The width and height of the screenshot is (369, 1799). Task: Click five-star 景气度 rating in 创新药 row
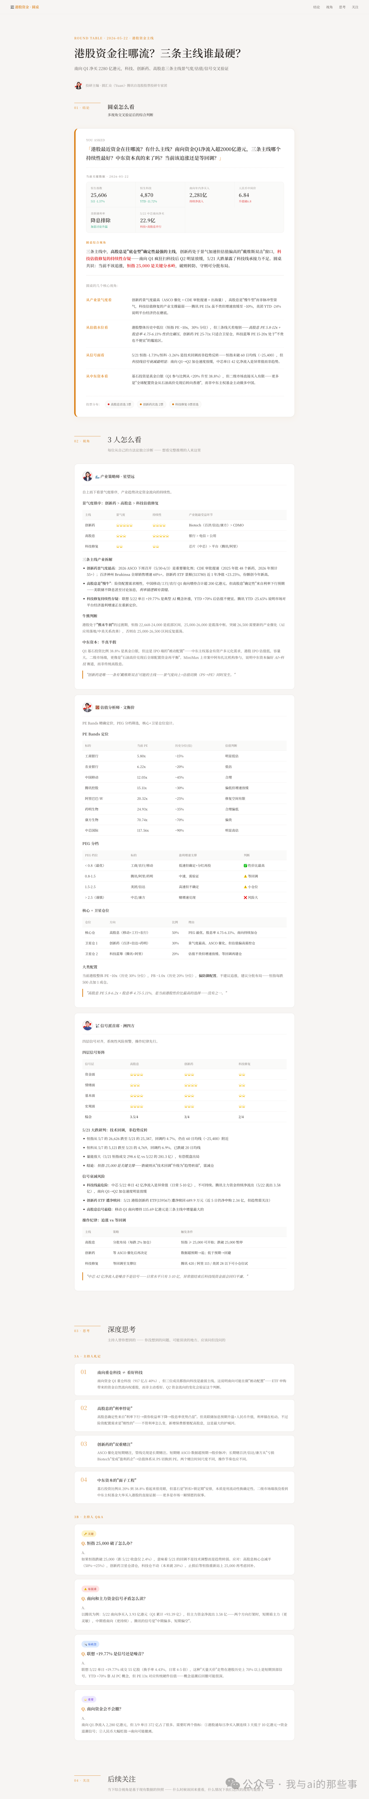pos(124,525)
